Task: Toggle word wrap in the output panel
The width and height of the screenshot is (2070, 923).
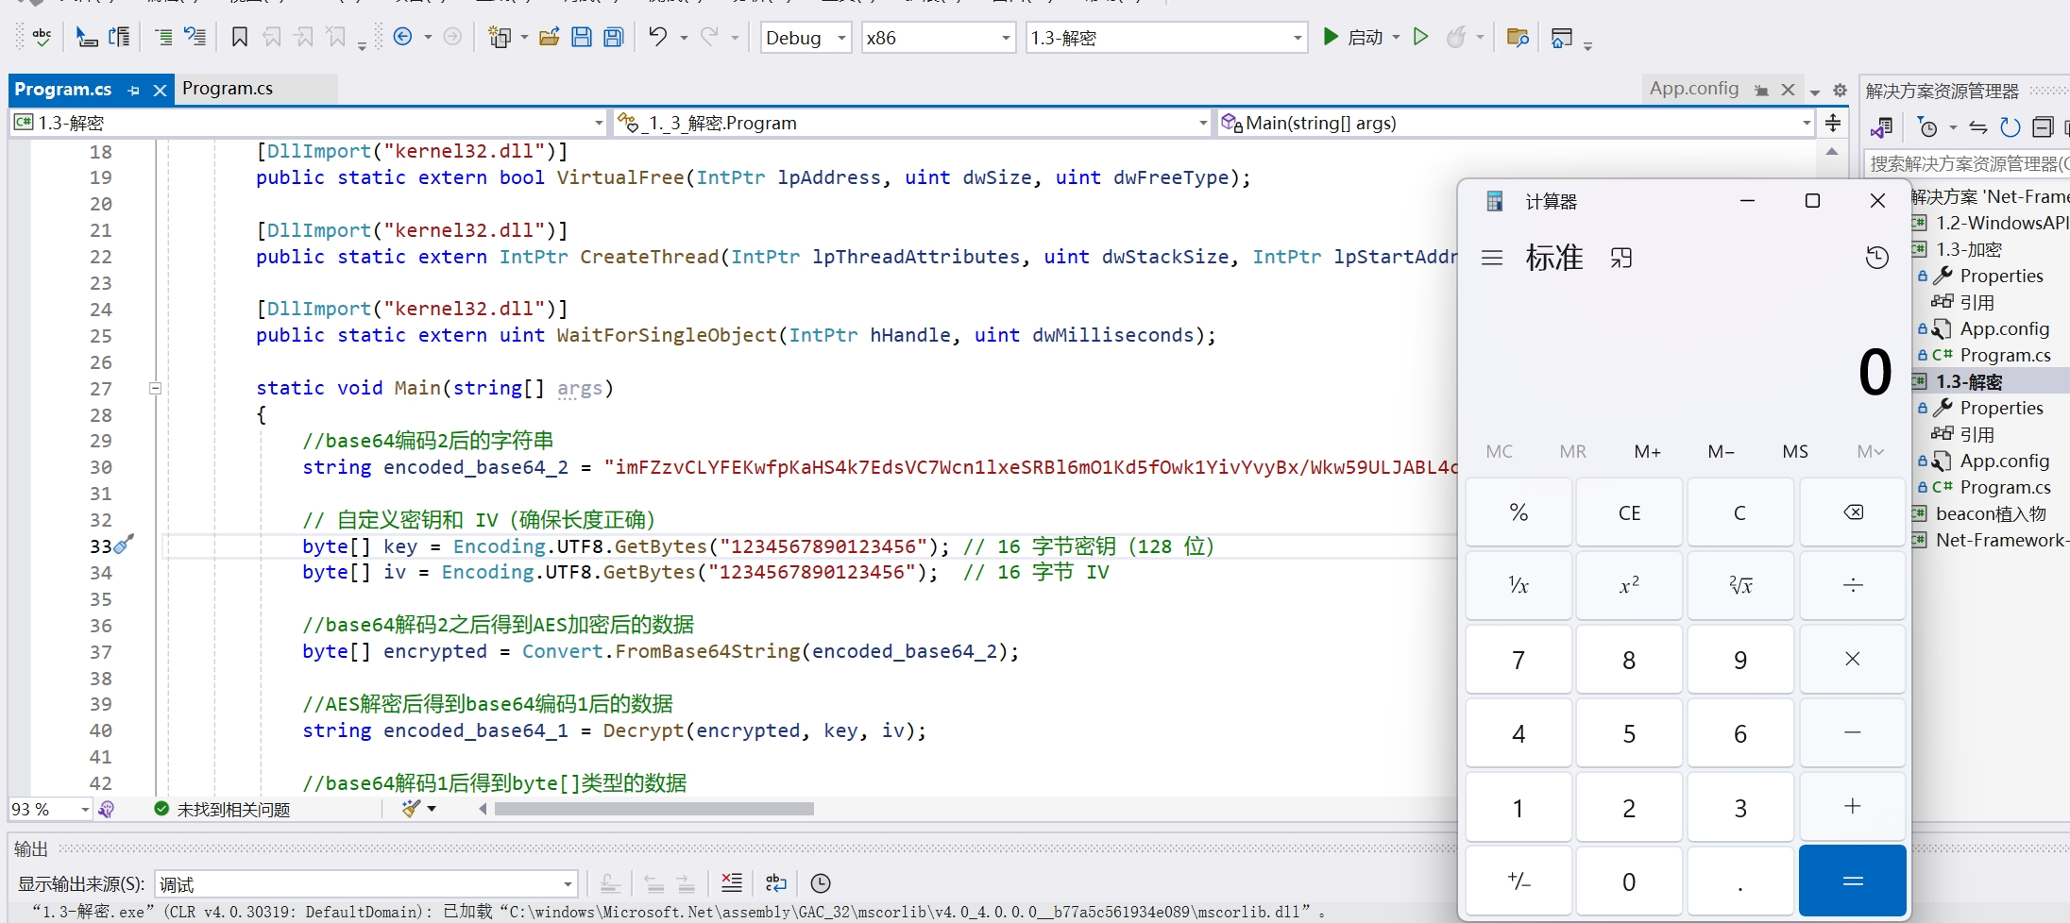Action: (775, 883)
